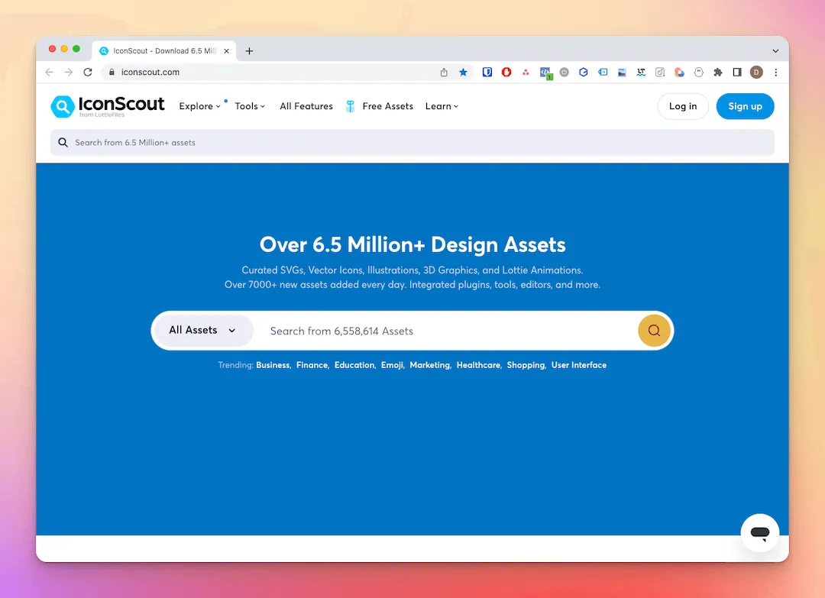Open the orange and blue circles extension

point(679,72)
